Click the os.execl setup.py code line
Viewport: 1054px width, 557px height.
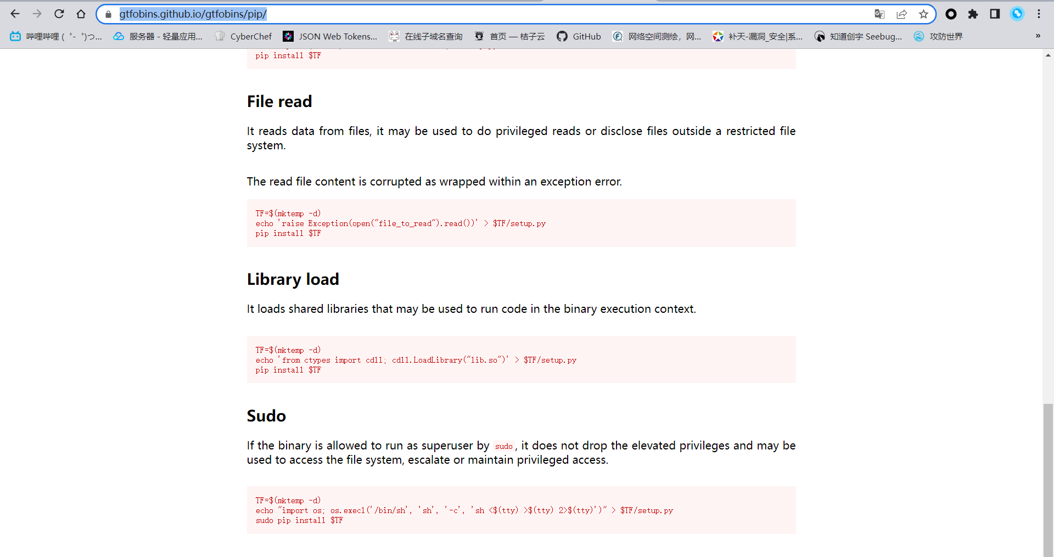pos(464,510)
